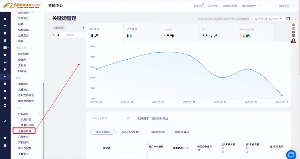Open the calendar icon beside the date range
This screenshot has height=159, width=300.
click(x=288, y=19)
